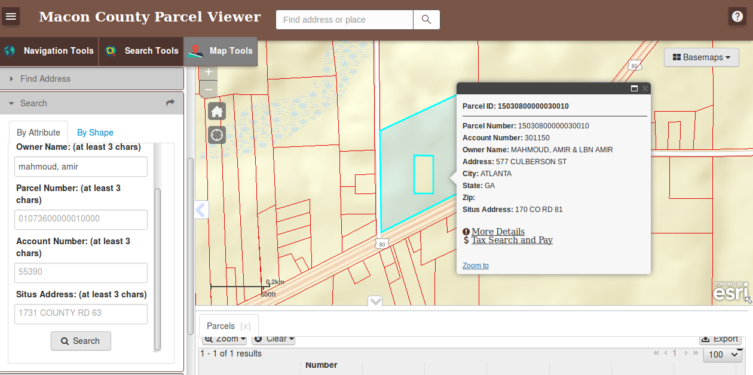Click the address search magnifier button

point(426,20)
